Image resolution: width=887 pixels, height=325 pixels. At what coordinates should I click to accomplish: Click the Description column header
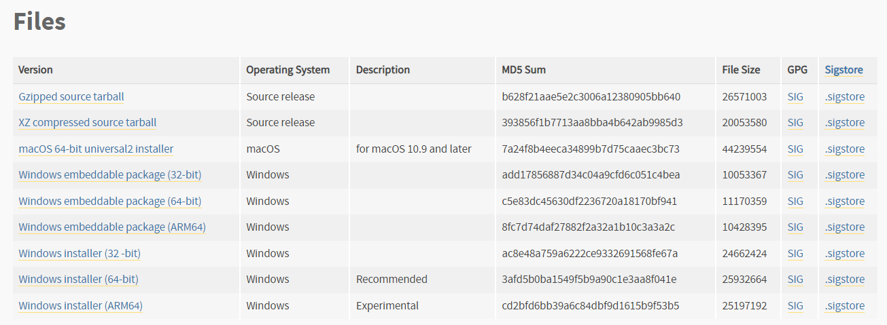383,70
